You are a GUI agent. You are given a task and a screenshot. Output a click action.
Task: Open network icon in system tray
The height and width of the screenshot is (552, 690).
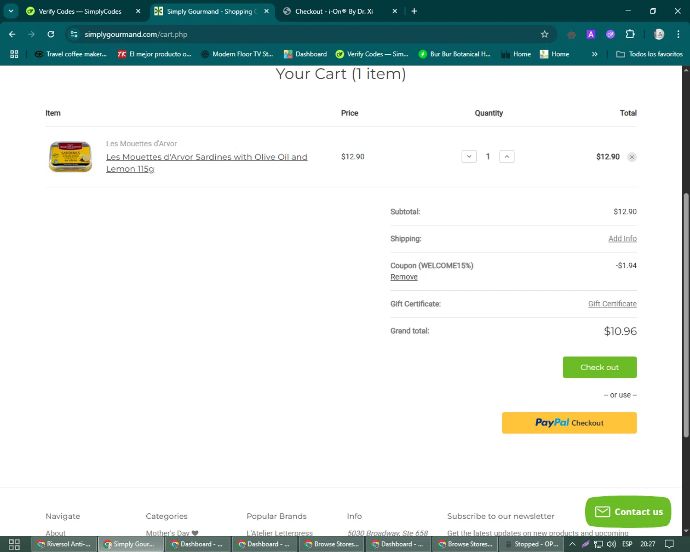click(598, 544)
